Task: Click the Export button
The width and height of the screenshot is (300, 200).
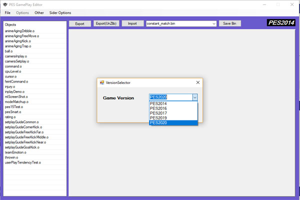Action: point(80,23)
